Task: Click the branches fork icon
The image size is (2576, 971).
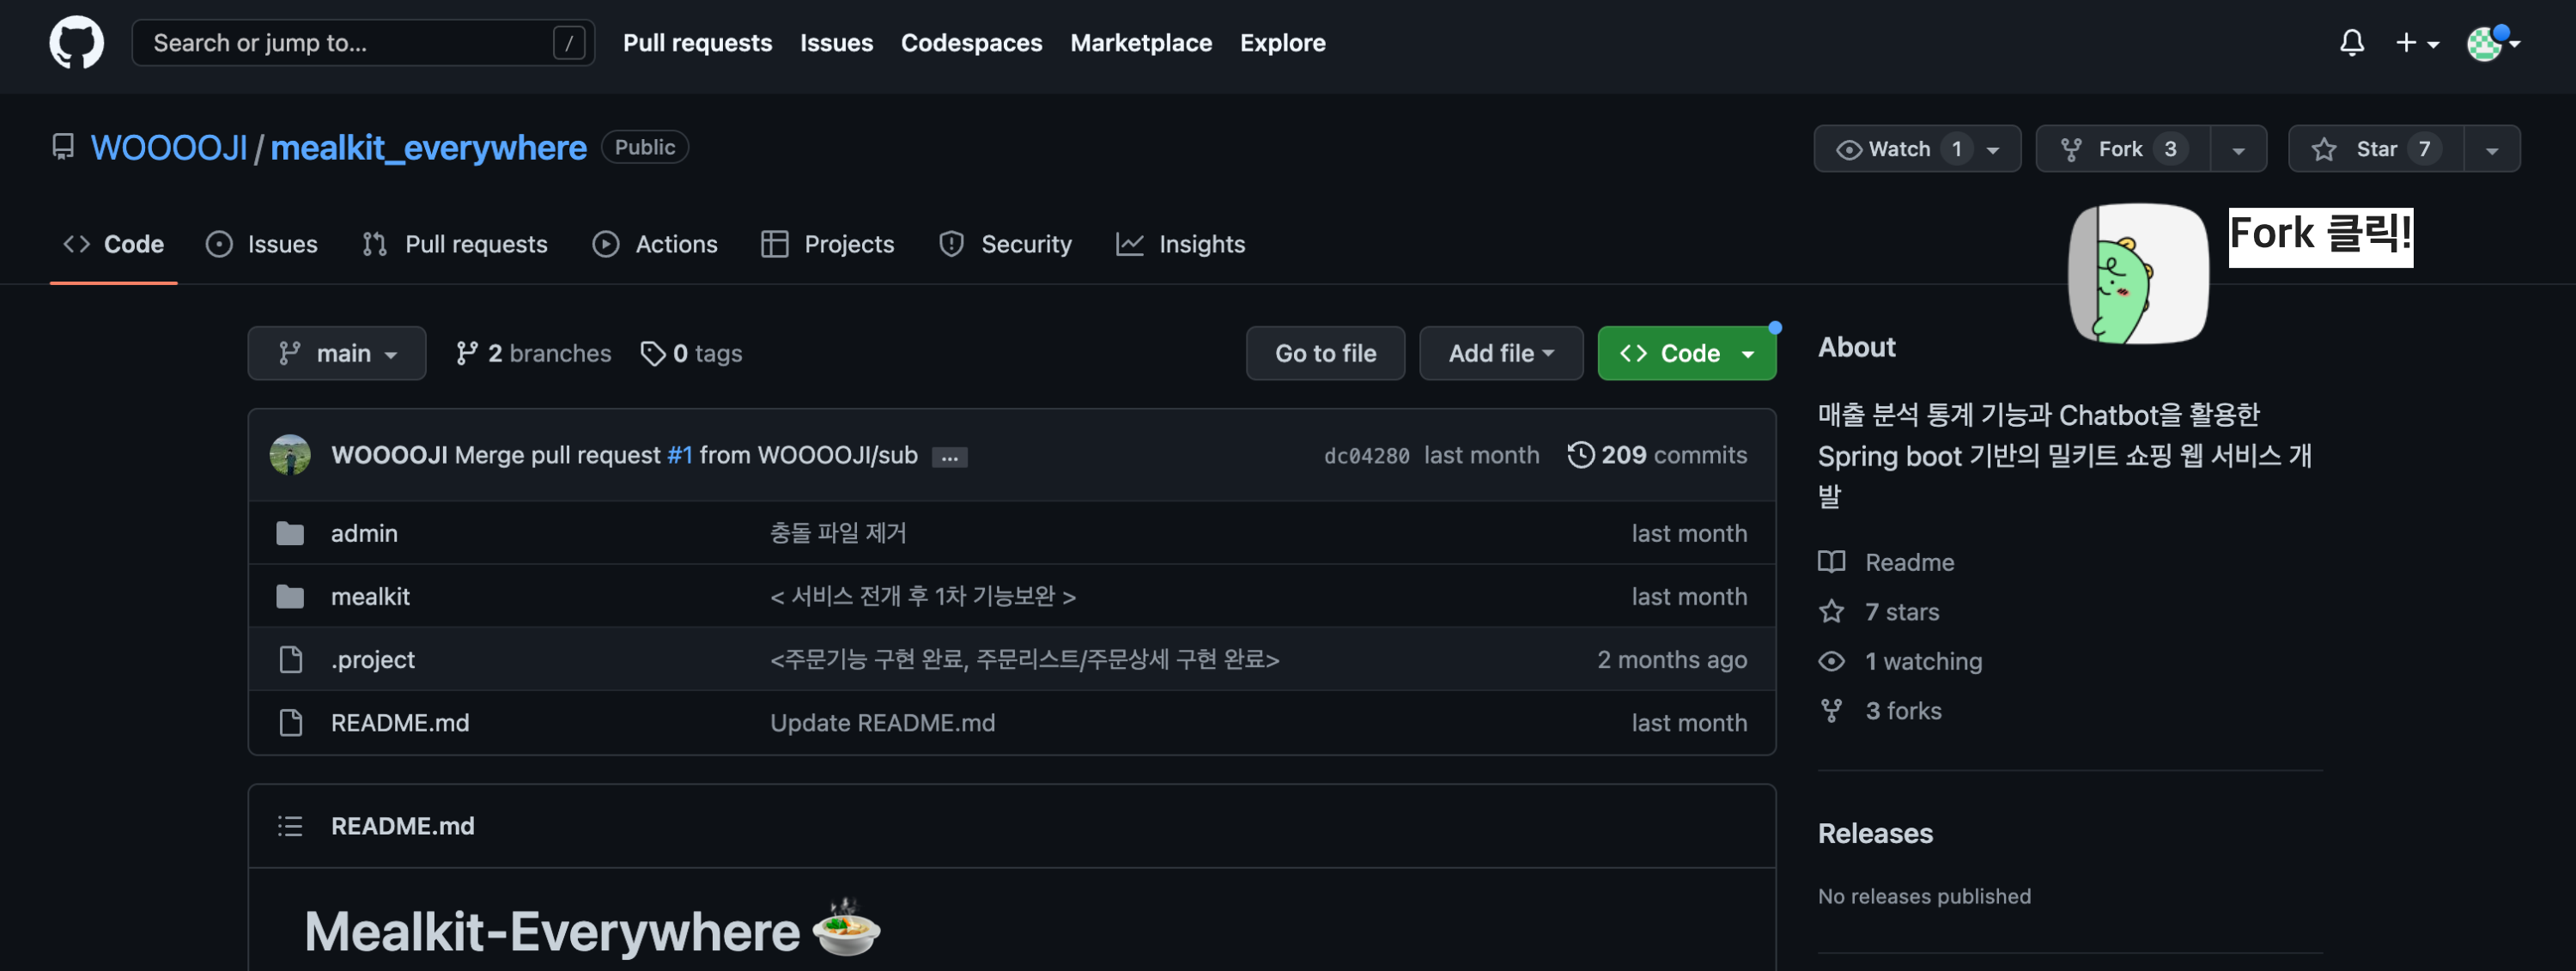Action: tap(466, 354)
